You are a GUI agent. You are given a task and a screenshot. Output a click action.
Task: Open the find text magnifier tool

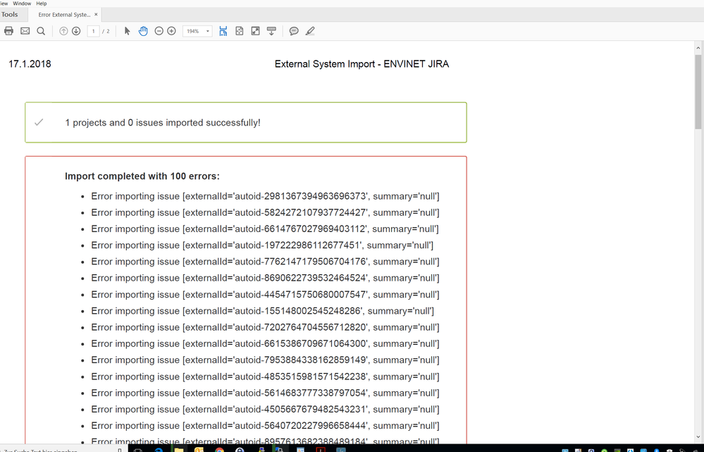click(41, 31)
